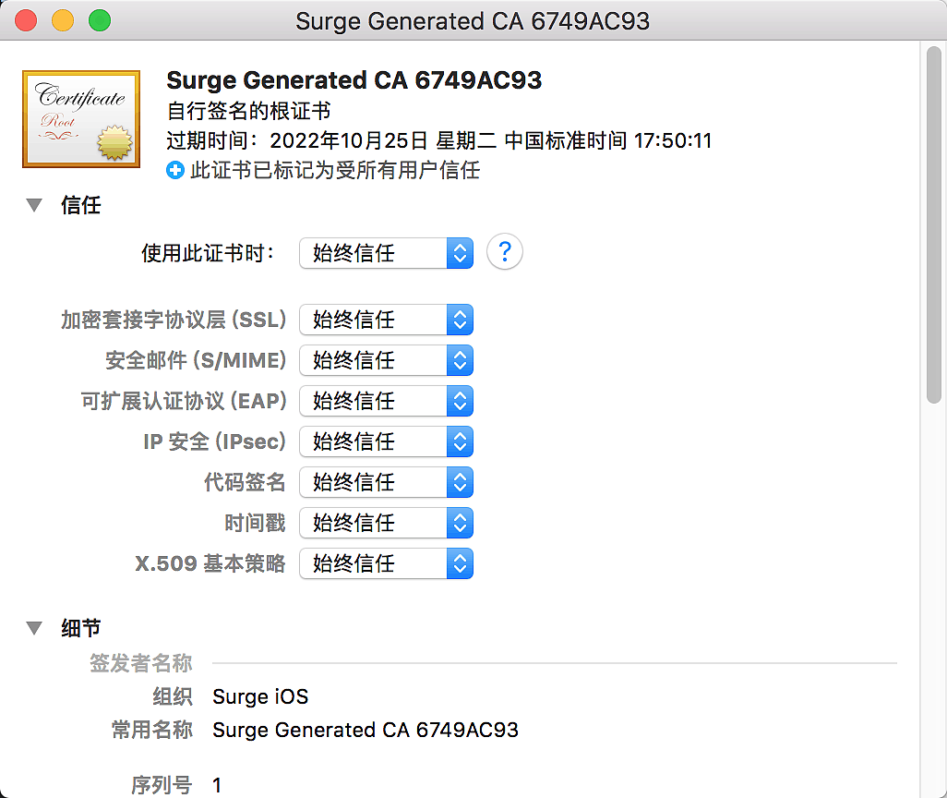Maximize the window with green button
This screenshot has height=798, width=947.
pos(99,20)
